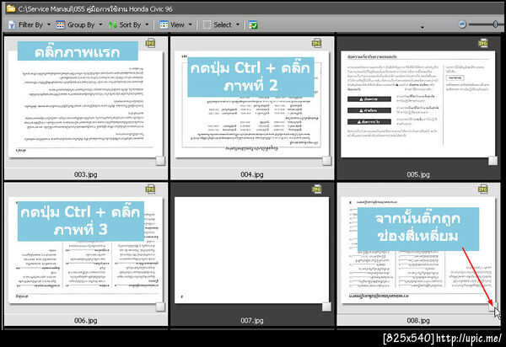
Task: Expand the Group By dropdown arrow
Action: point(100,24)
